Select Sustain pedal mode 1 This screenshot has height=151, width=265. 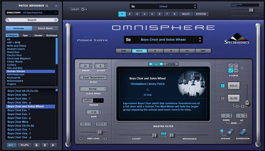[222, 131]
